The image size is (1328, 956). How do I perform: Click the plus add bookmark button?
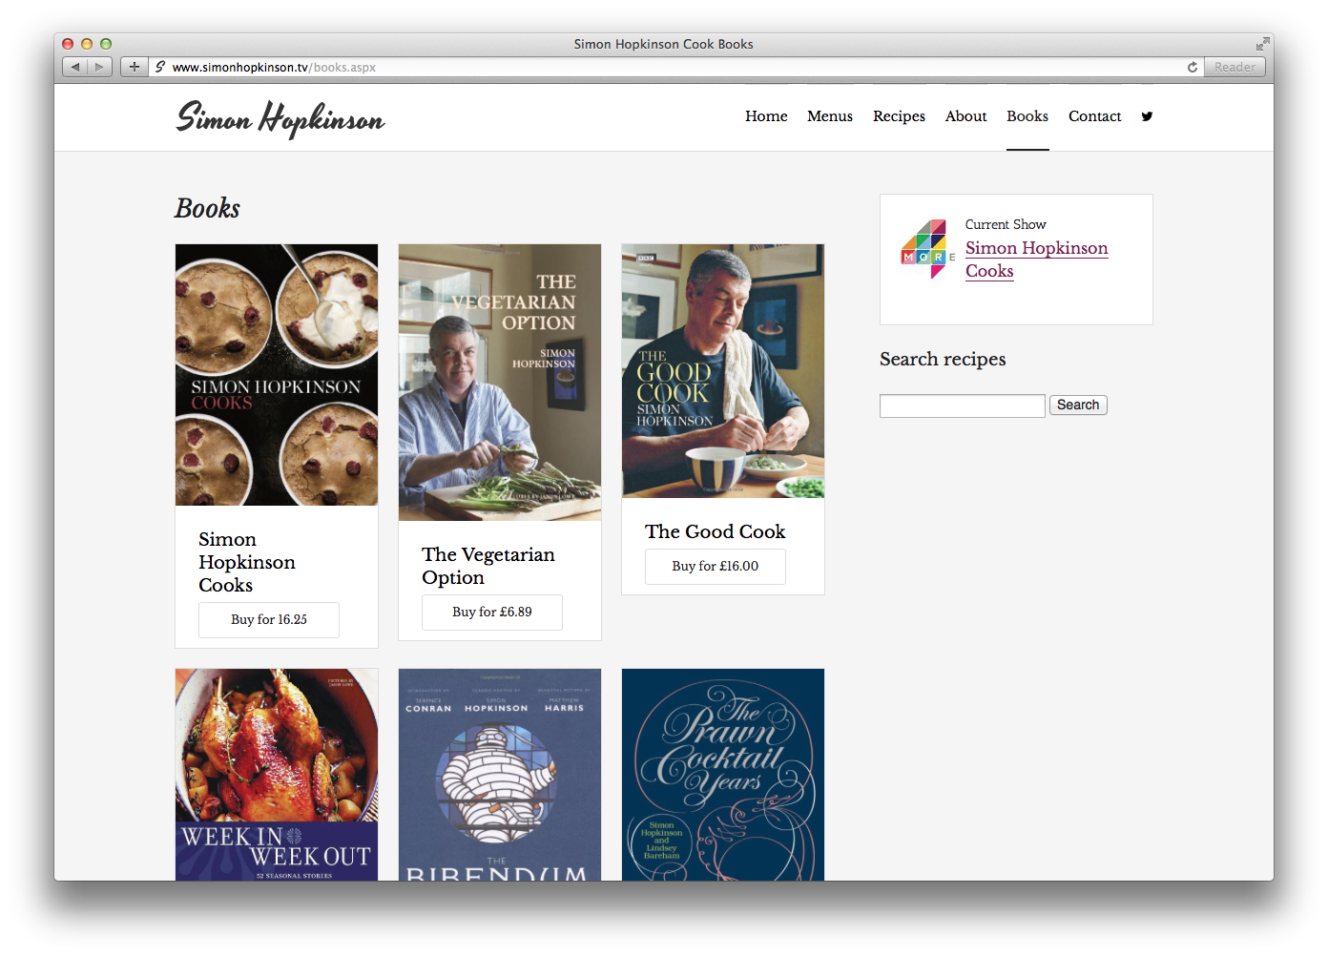coord(135,67)
